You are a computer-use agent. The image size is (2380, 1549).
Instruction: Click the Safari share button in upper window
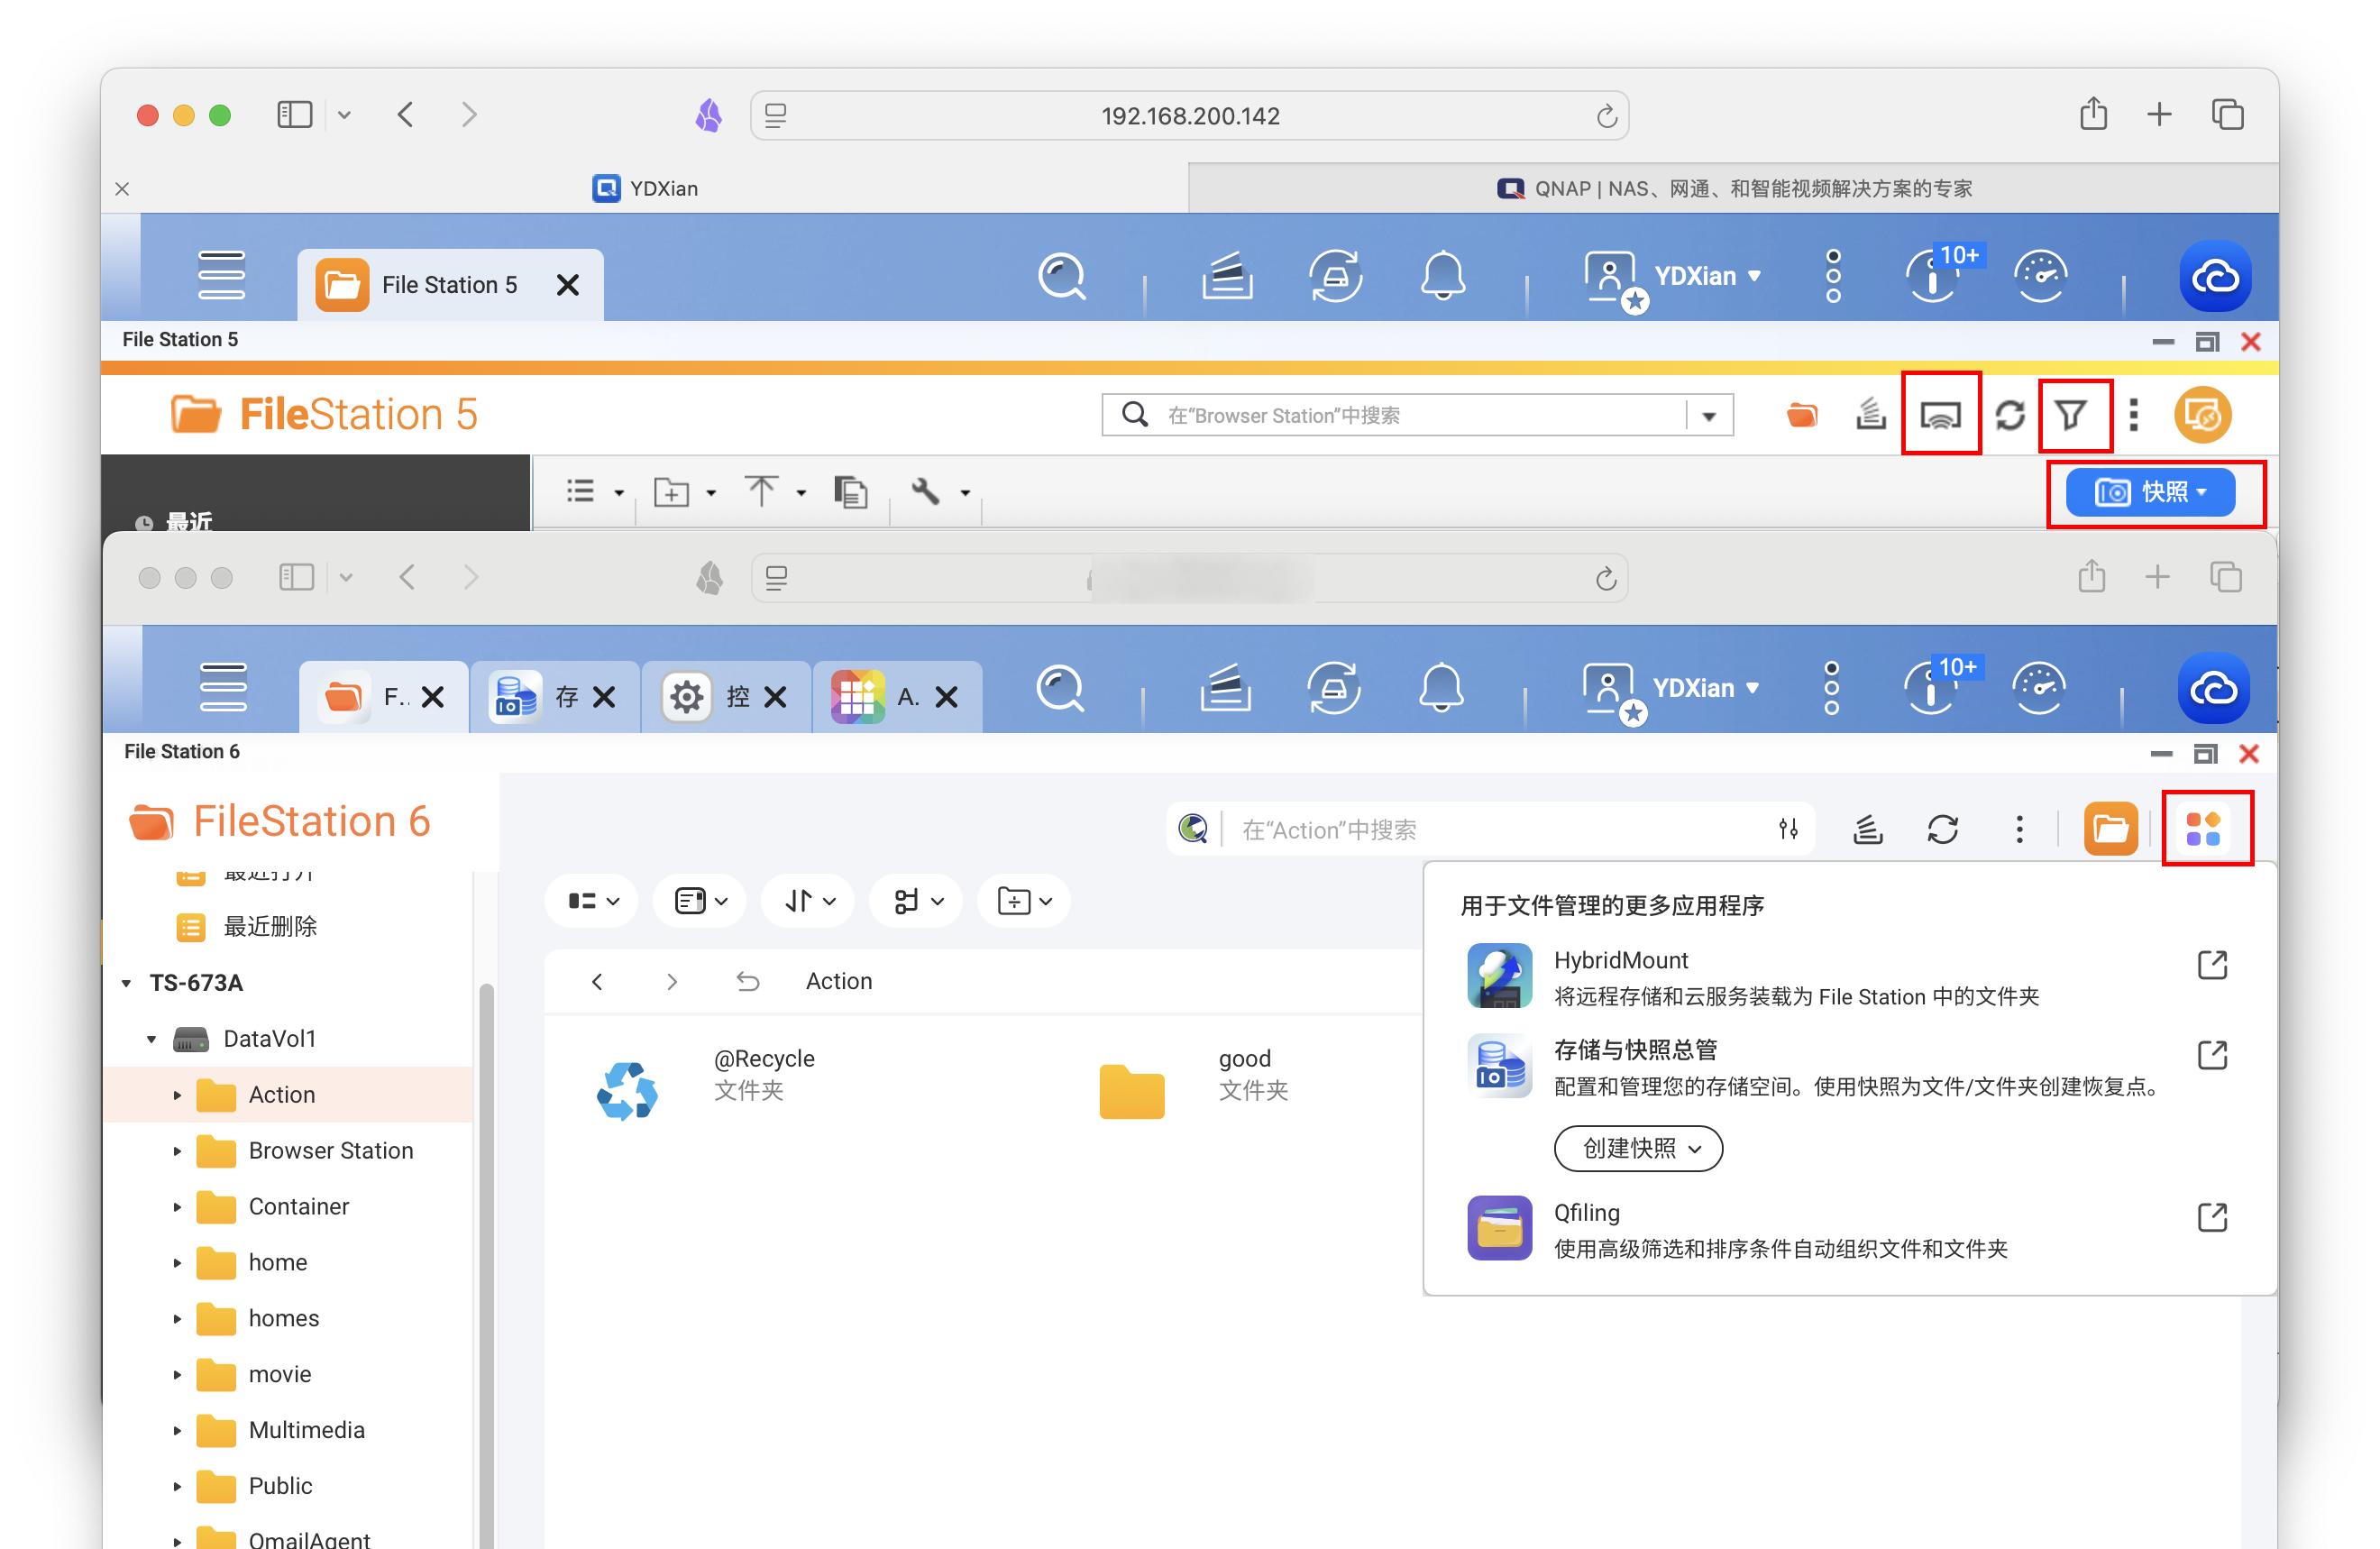pyautogui.click(x=2093, y=115)
